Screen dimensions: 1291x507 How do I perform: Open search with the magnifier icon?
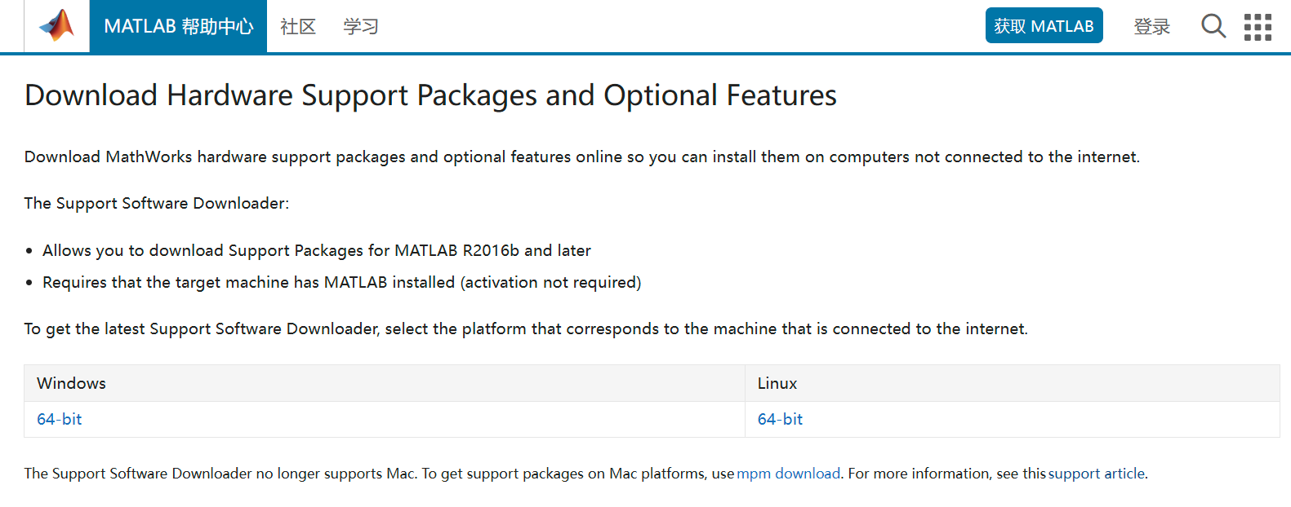(x=1213, y=26)
